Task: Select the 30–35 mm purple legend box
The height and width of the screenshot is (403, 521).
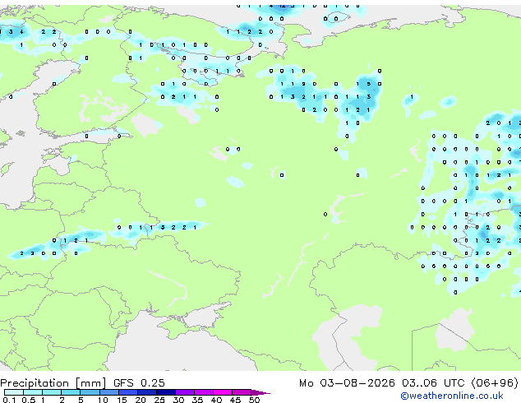Action: click(x=185, y=392)
